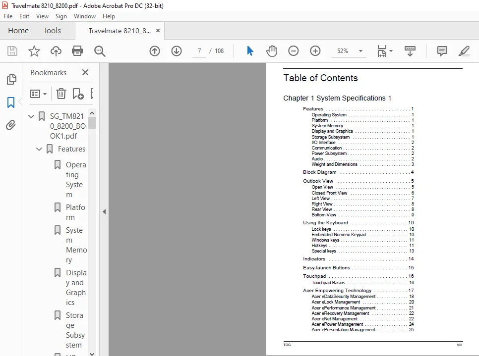This screenshot has height=356, width=479.
Task: Zoom out with minus icon
Action: click(293, 51)
